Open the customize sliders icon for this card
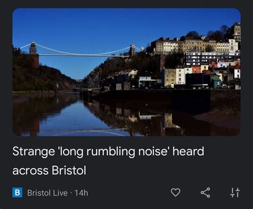Screen dimensions: 253x209 (235, 192)
